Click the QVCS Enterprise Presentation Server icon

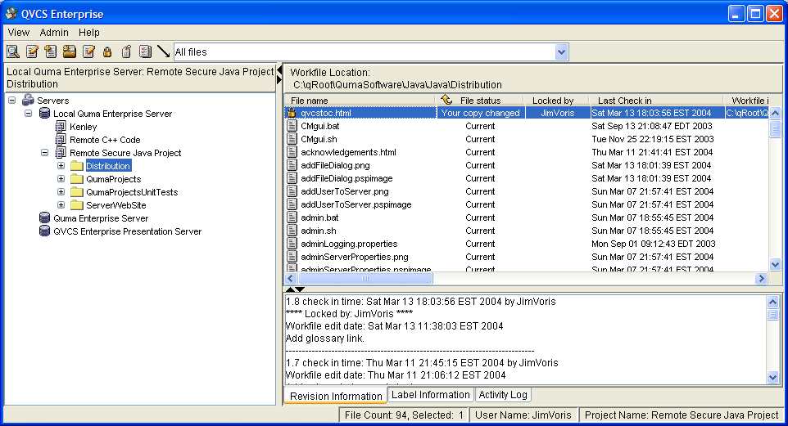[45, 231]
